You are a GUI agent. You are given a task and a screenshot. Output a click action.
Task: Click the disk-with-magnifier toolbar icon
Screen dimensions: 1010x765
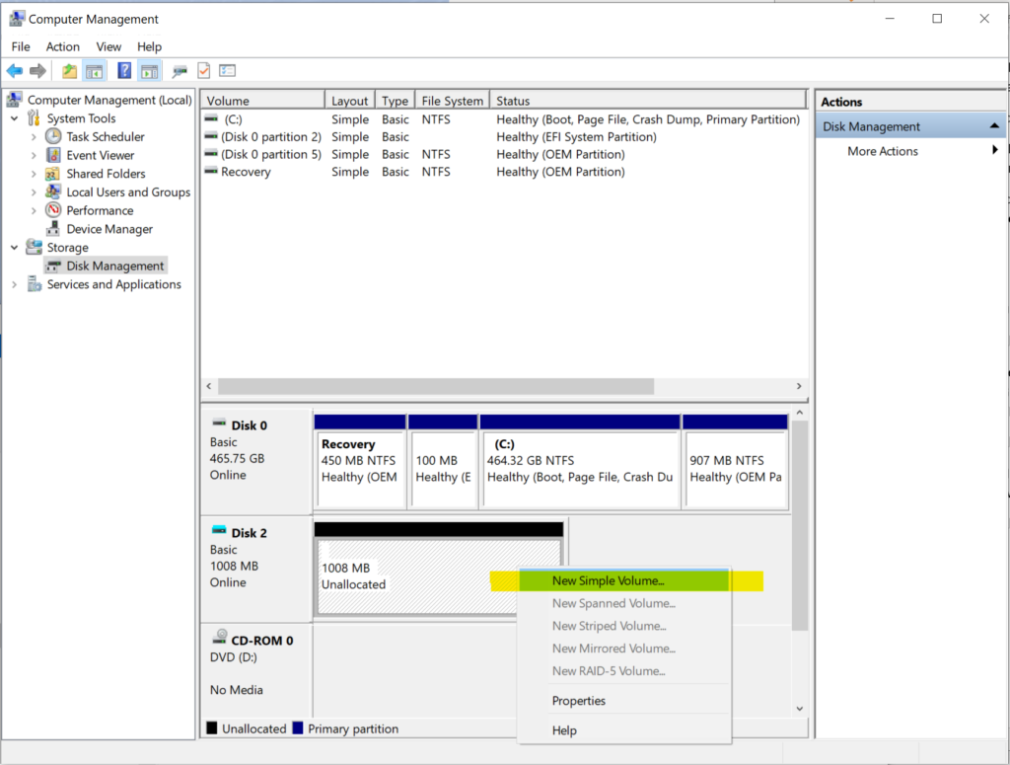tap(180, 71)
